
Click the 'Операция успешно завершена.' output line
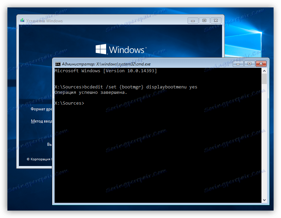click(91, 92)
